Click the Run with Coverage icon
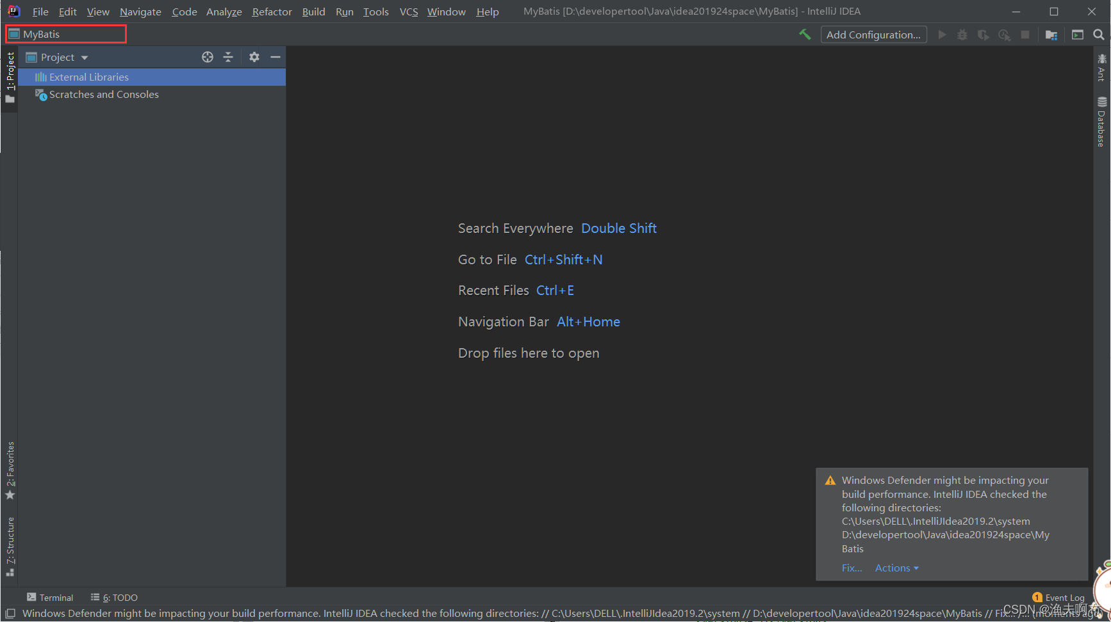 point(983,35)
